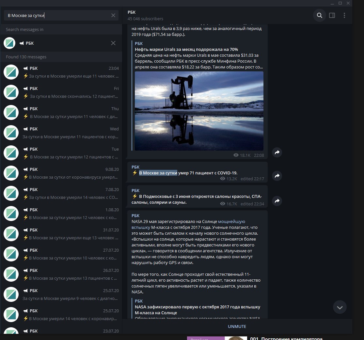Screen dimensions: 364x340
Task: Click avatar of the 31.07.20 search result
Action: [x=11, y=234]
